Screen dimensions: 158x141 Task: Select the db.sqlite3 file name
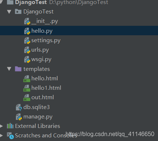[x=36, y=107]
